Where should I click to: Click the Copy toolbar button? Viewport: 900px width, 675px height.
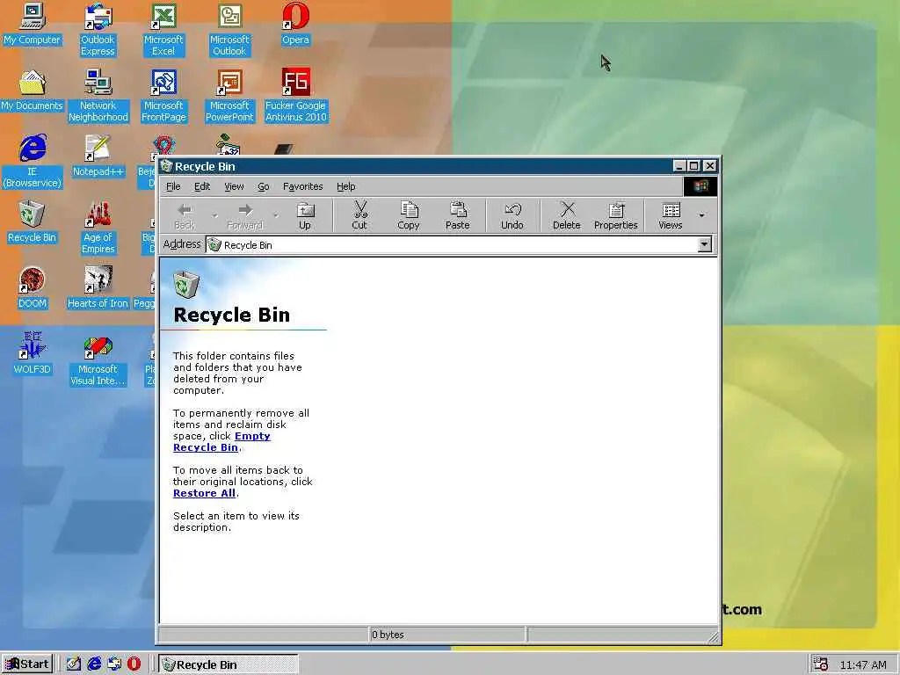(x=408, y=215)
